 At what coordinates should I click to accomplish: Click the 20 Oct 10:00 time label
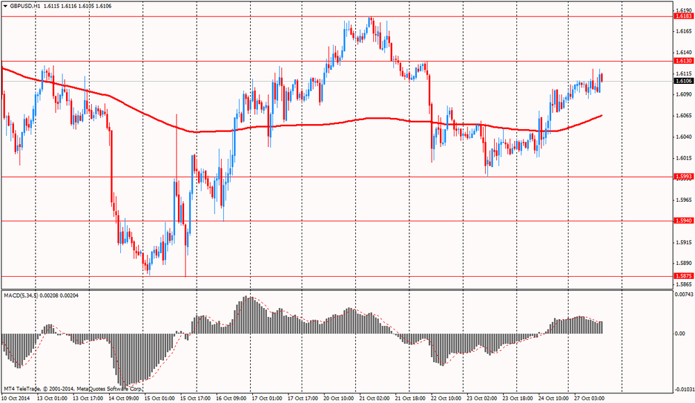point(338,399)
